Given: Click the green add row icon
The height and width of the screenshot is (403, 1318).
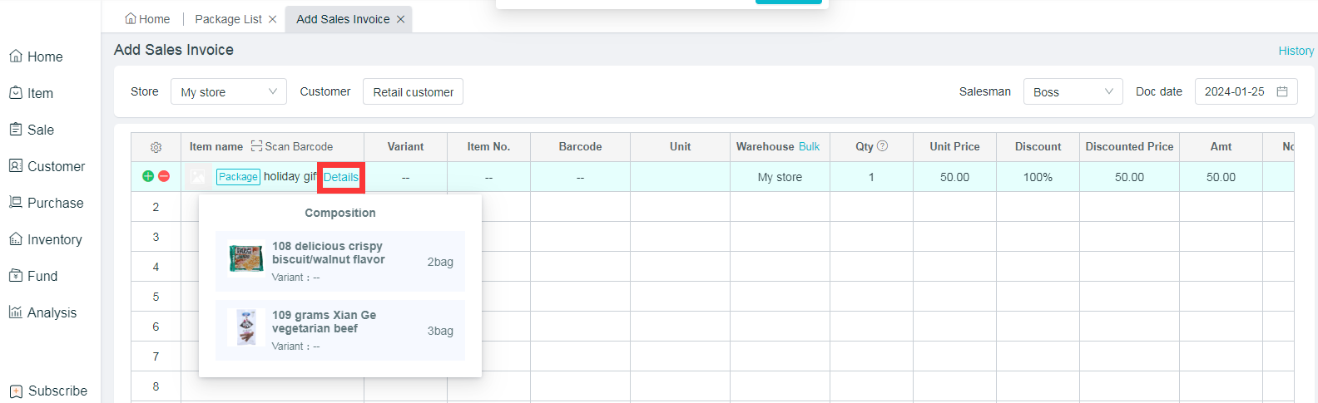Looking at the screenshot, I should point(148,176).
